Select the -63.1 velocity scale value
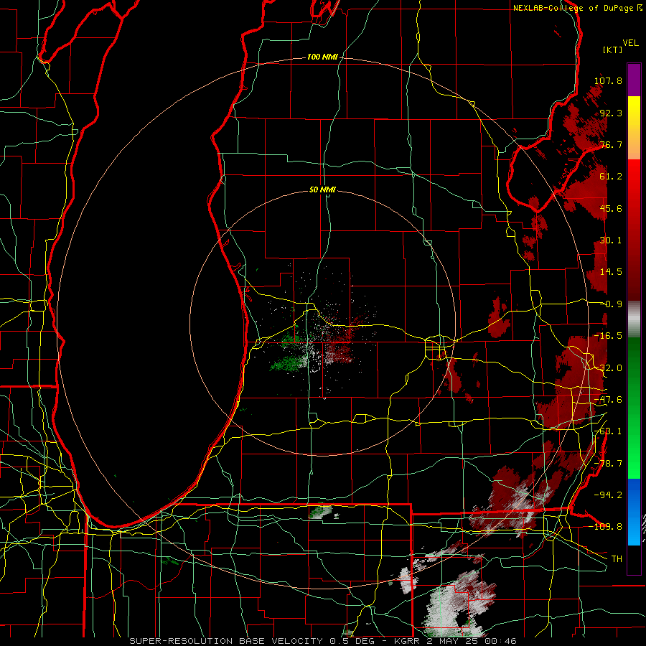Screen dimensions: 646x646 pyautogui.click(x=608, y=431)
